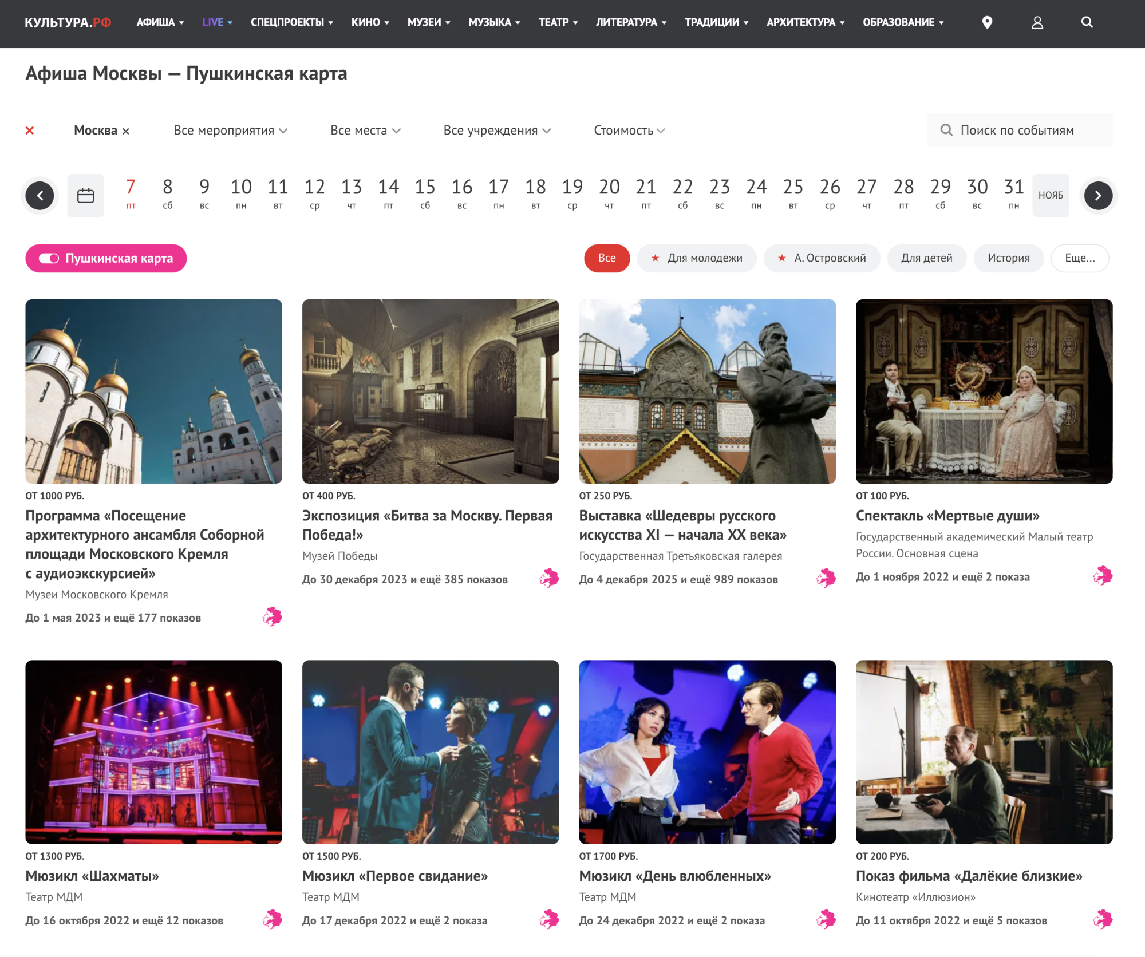Image resolution: width=1145 pixels, height=957 pixels.
Task: Open День влюбленных musical thumbnail
Action: (708, 752)
